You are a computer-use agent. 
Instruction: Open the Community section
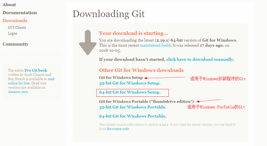pos(16,44)
